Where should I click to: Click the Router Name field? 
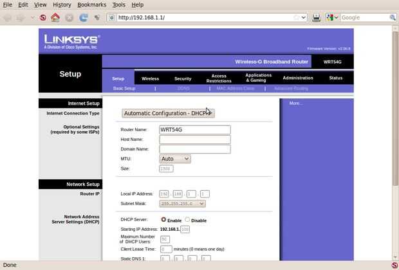(195, 130)
